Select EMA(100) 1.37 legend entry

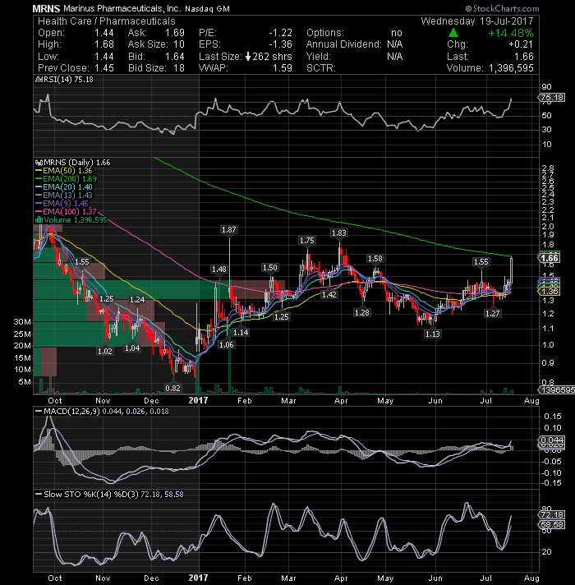66,211
